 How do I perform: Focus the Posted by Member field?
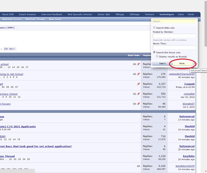tap(174, 36)
